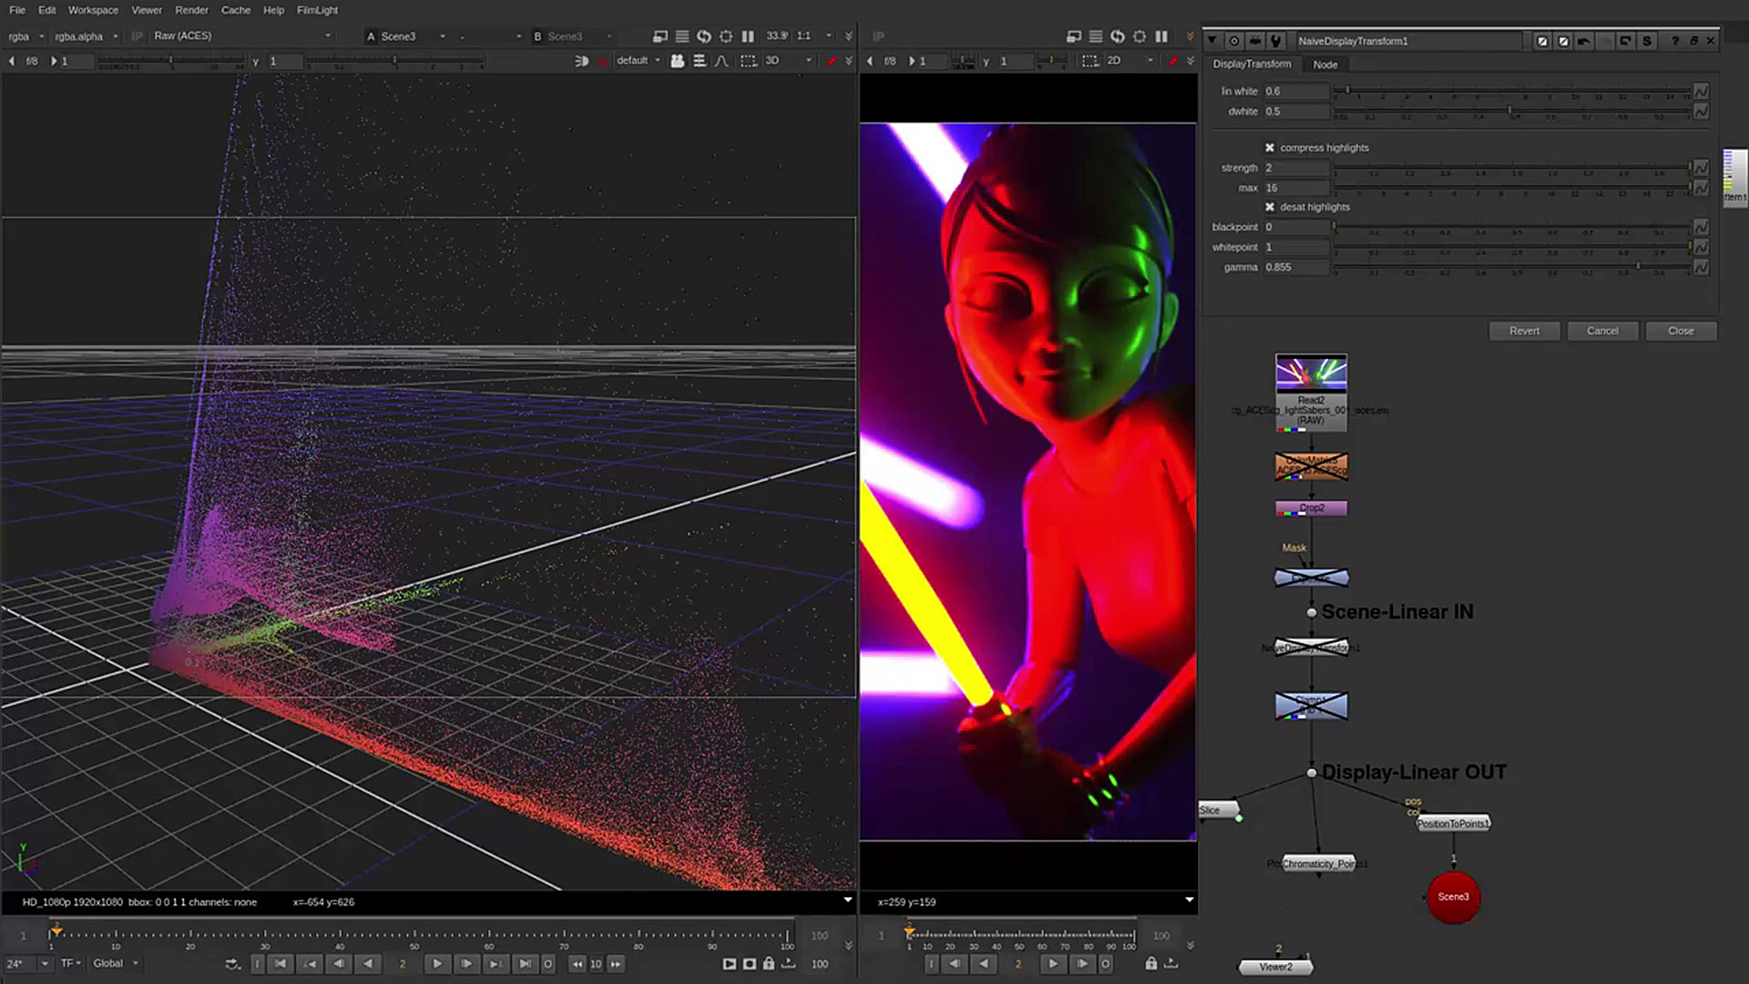Screen dimensions: 1749x984
Task: Click the center node icon in properties
Action: pyautogui.click(x=1233, y=41)
